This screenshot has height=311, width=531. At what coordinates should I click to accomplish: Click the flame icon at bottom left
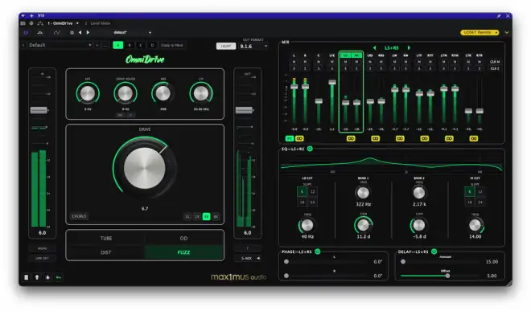pyautogui.click(x=47, y=277)
